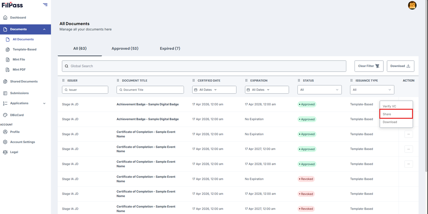Image resolution: width=428 pixels, height=214 pixels.
Task: Click the Issuer filter field
Action: point(85,90)
